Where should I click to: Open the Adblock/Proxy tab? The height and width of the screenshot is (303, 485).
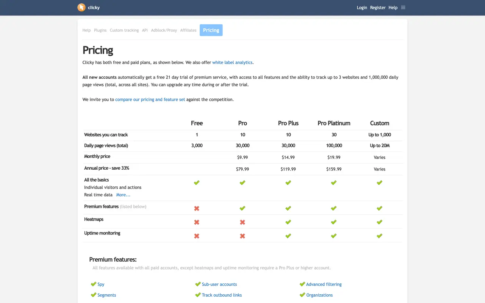[164, 30]
